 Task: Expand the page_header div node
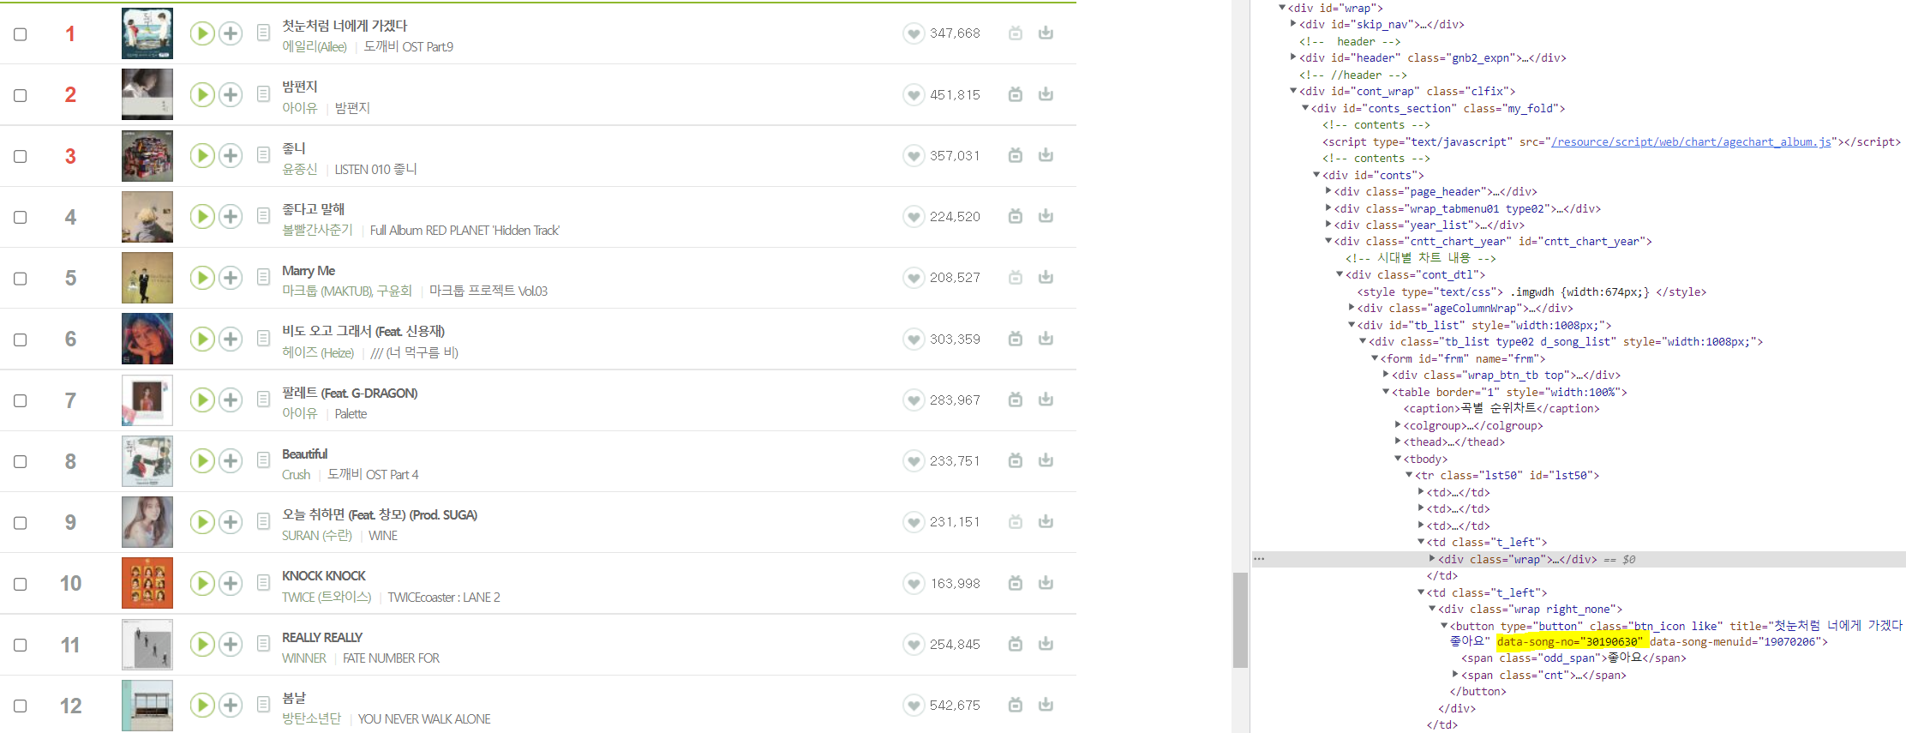click(x=1328, y=191)
